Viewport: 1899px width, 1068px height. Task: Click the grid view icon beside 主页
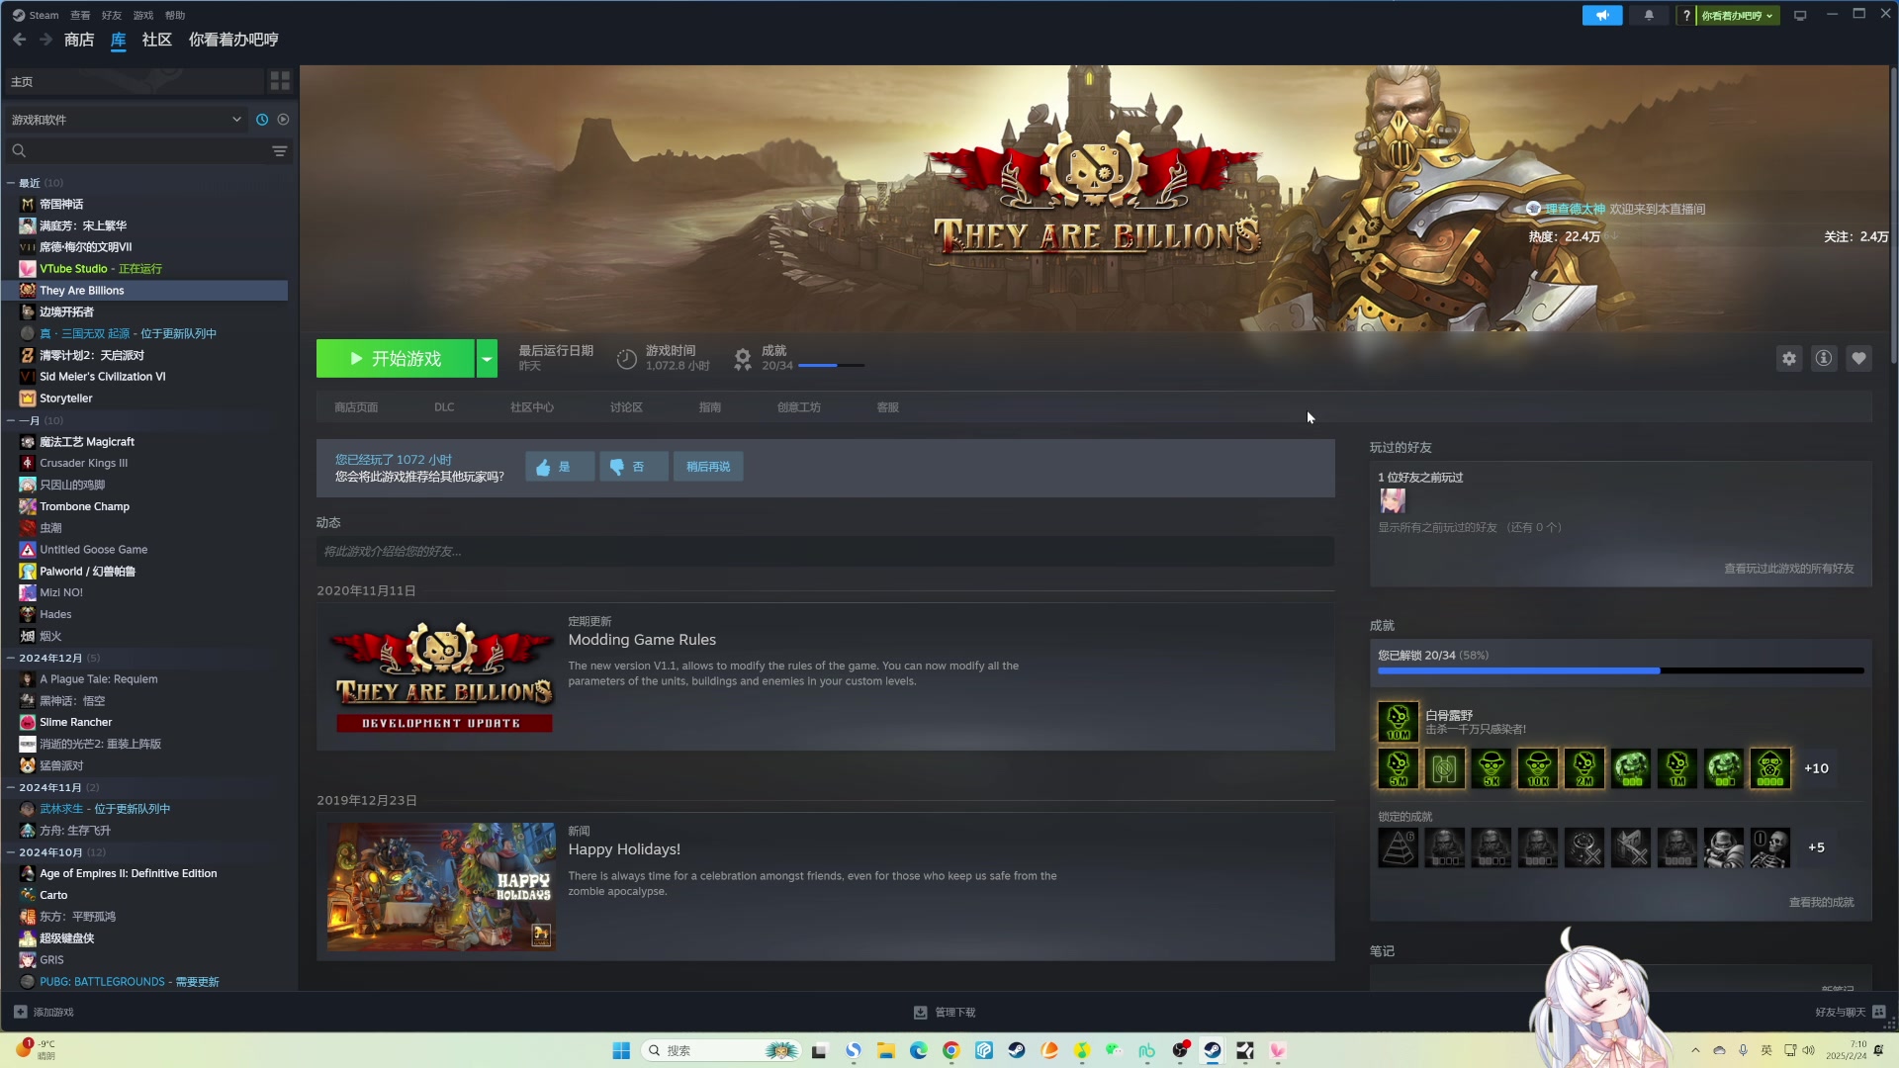tap(280, 81)
